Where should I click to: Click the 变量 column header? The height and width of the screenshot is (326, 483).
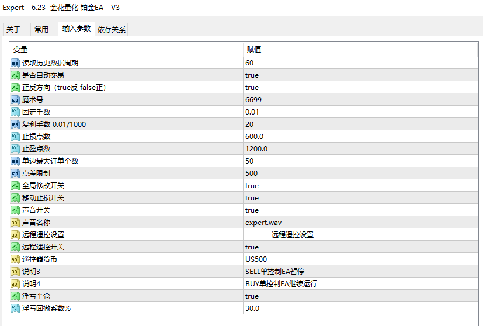[x=126, y=49]
